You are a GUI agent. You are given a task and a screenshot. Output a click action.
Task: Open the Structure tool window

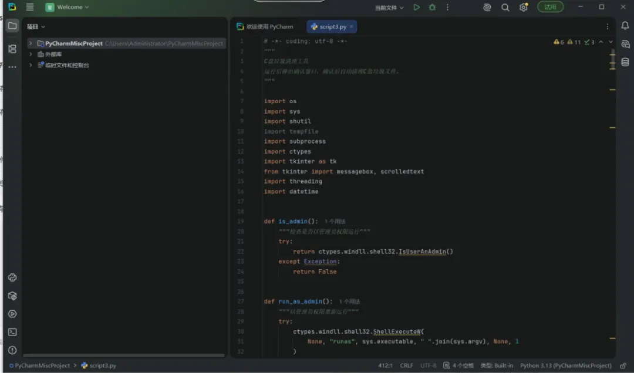[x=12, y=49]
